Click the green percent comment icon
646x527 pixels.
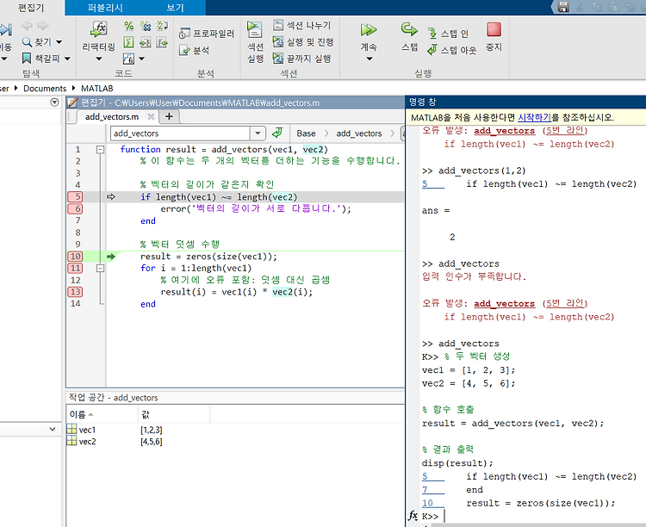click(x=129, y=26)
